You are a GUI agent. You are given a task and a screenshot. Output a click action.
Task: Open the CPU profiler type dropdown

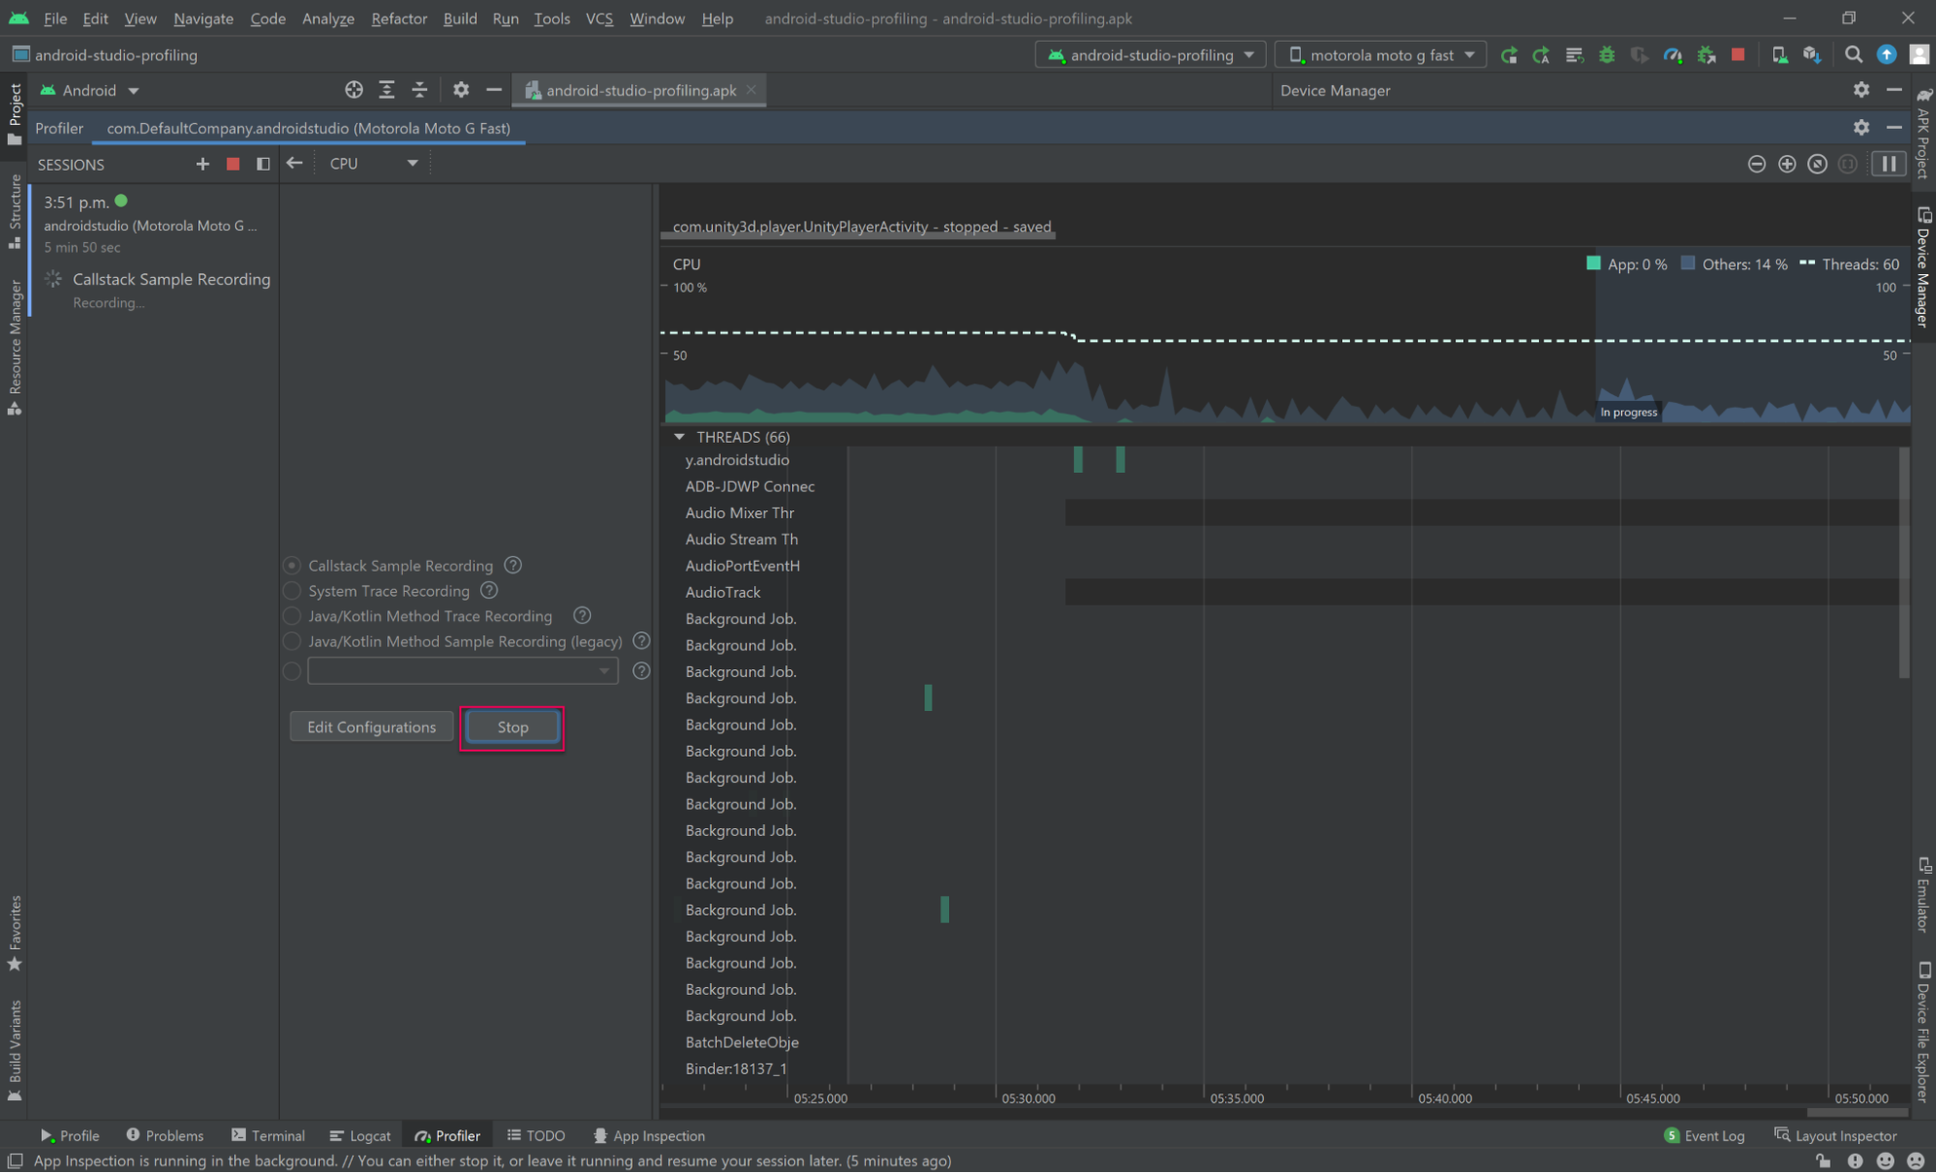click(x=373, y=164)
